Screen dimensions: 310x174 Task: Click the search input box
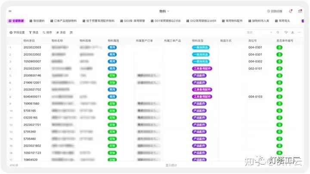(x=257, y=32)
